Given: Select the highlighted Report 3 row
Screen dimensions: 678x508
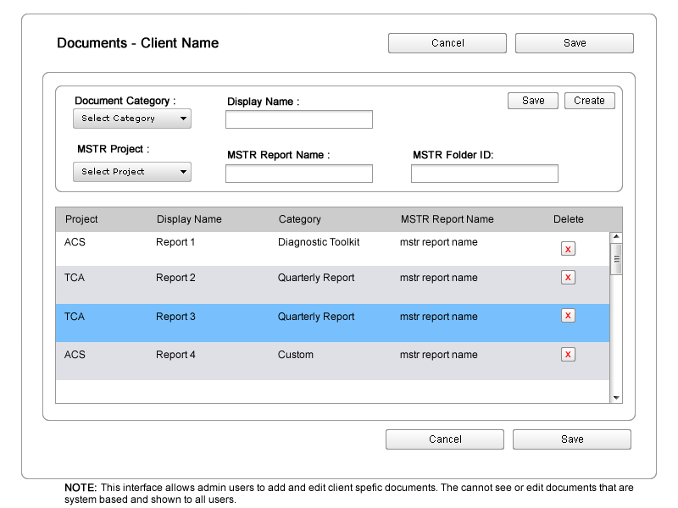Looking at the screenshot, I should coord(331,322).
